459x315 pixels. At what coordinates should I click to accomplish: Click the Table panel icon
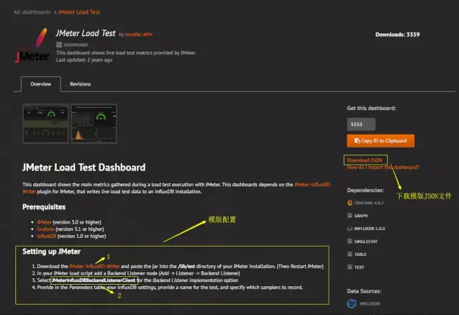click(350, 254)
